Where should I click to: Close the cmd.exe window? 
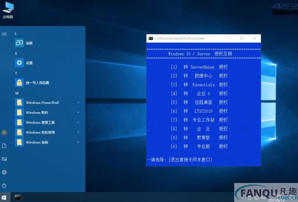(x=254, y=38)
